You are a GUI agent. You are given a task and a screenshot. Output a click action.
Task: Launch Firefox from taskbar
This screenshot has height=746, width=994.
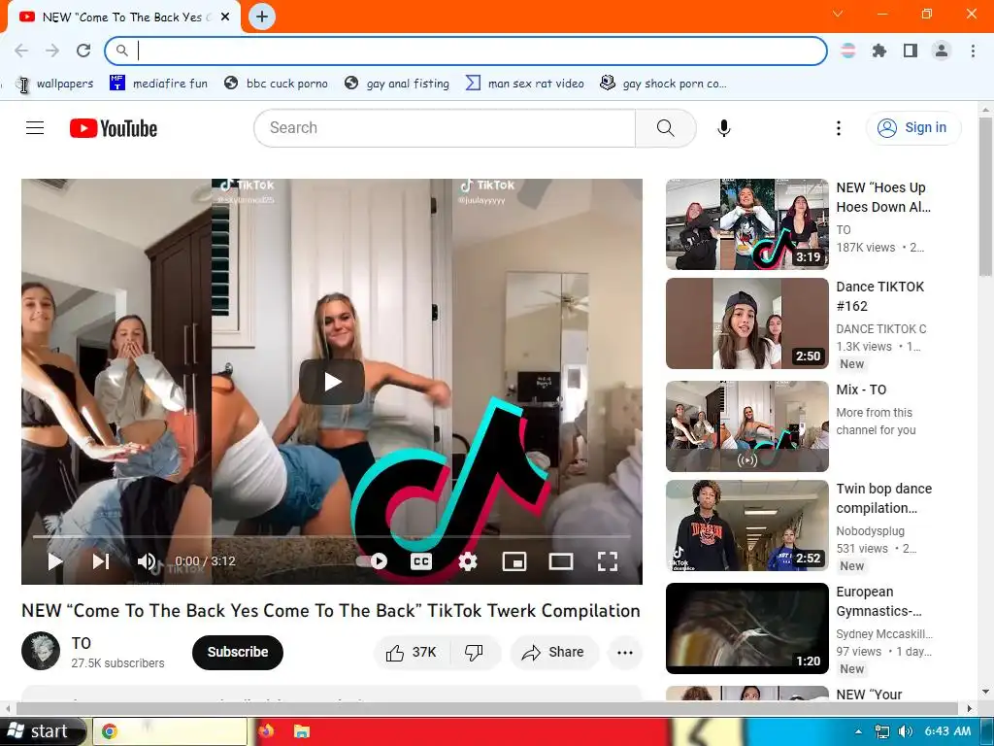(266, 731)
